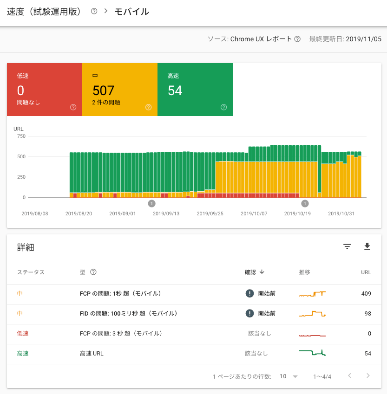Click the orange trend sparkline for FID row
The width and height of the screenshot is (387, 394).
pyautogui.click(x=312, y=314)
